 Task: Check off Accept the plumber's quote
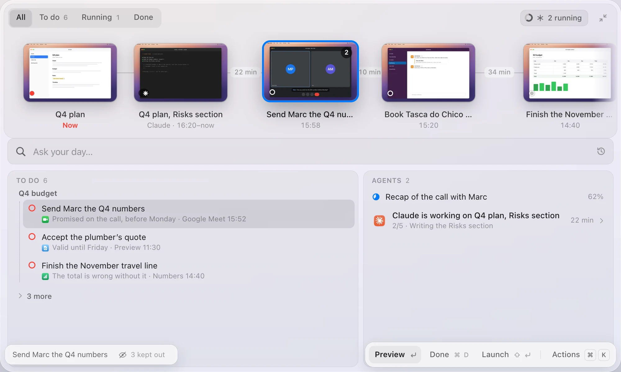32,237
